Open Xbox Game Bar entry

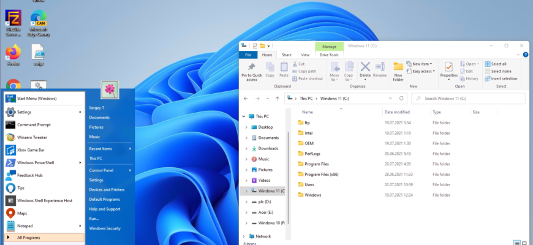pyautogui.click(x=44, y=150)
